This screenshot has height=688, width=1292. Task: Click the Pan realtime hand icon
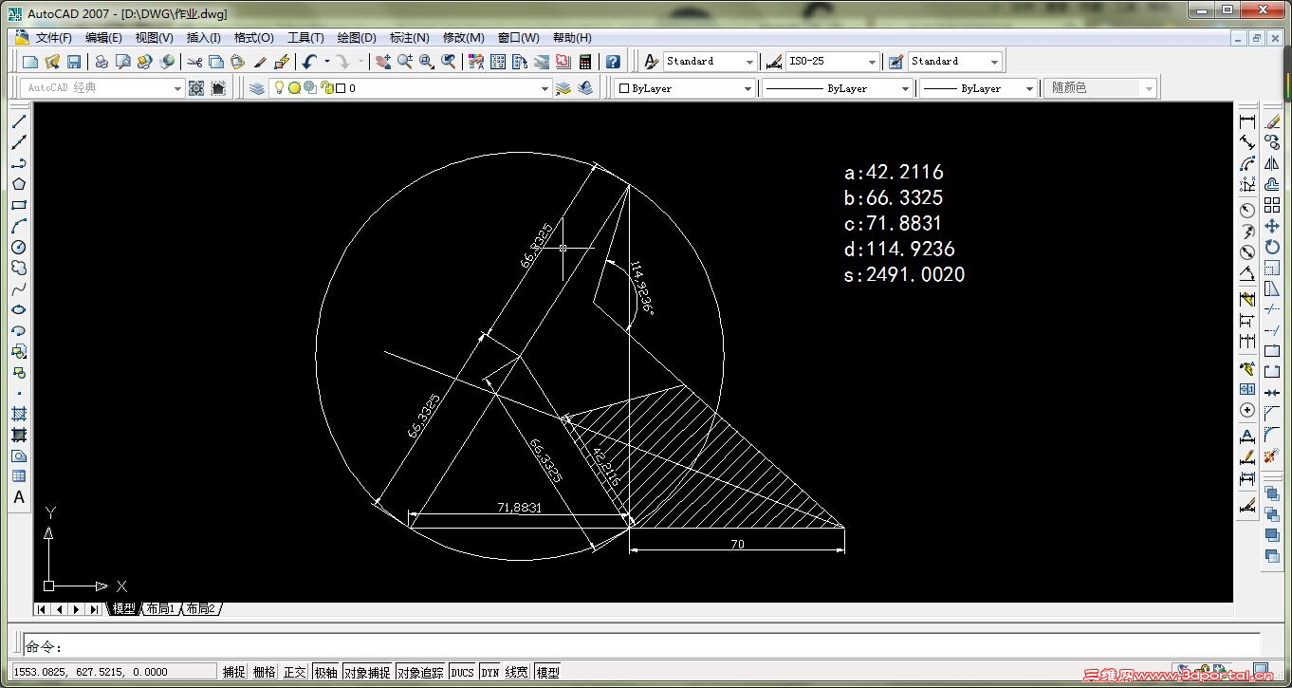tap(383, 62)
